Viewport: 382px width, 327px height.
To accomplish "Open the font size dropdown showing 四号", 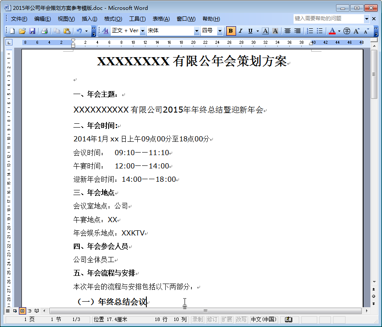I will click(x=219, y=31).
